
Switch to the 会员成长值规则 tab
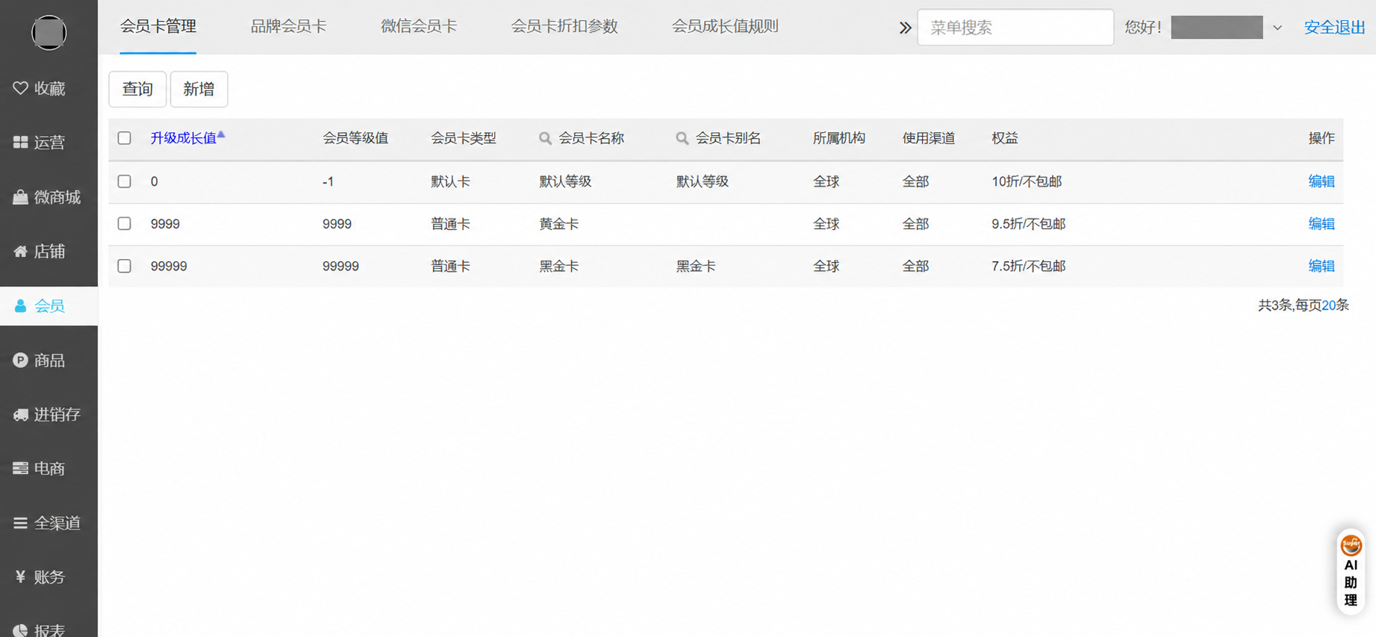[725, 27]
